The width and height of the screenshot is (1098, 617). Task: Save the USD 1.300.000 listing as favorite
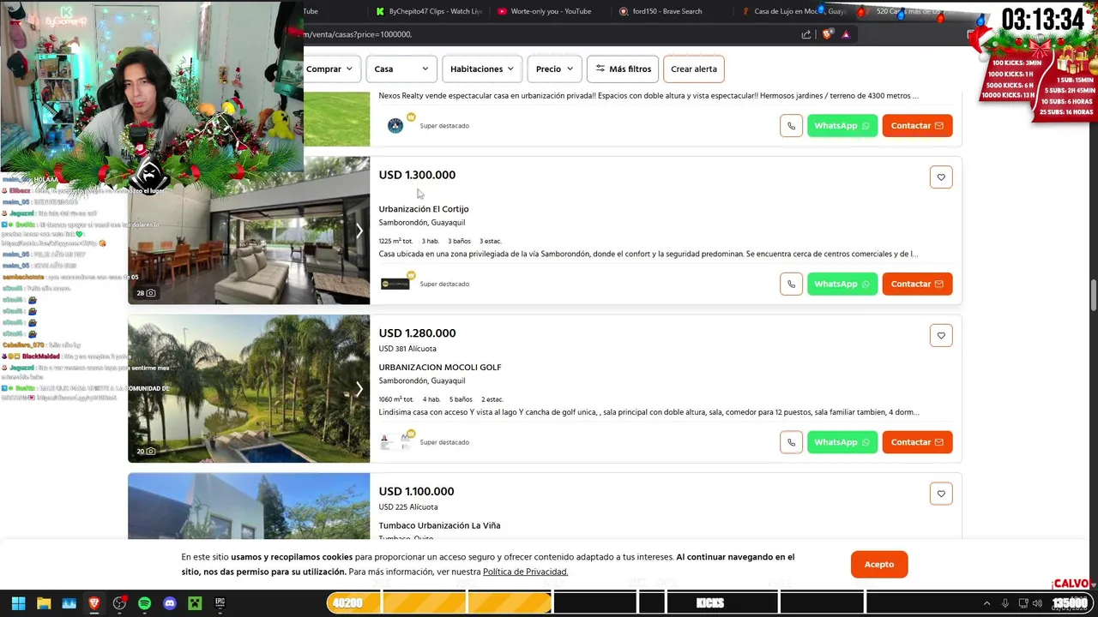pyautogui.click(x=941, y=177)
